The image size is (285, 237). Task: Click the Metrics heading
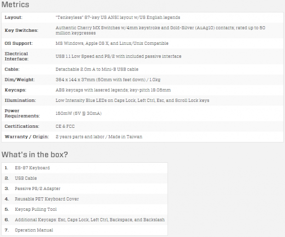[x=15, y=5]
